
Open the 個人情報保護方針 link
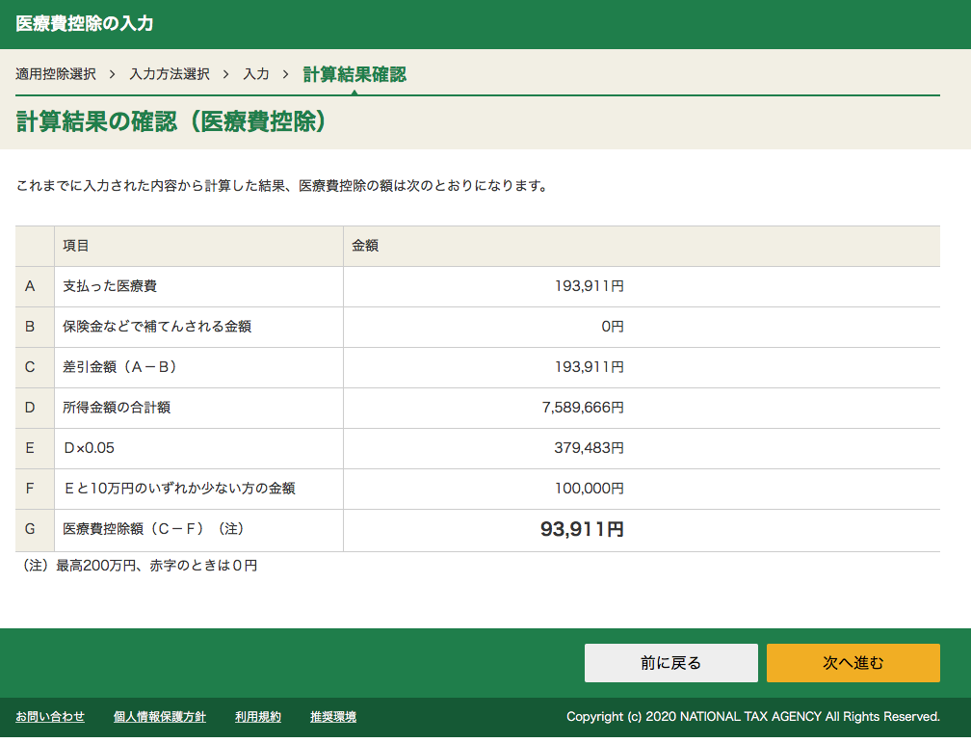click(x=160, y=717)
